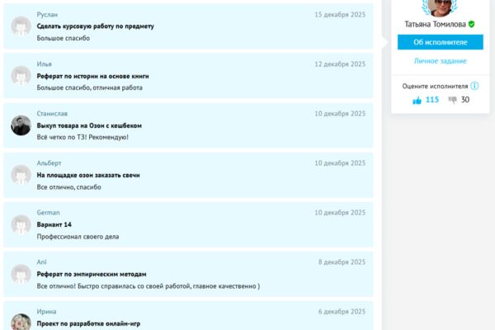
Task: Open task Проект по разработке онлайн-игр
Action: (x=88, y=323)
